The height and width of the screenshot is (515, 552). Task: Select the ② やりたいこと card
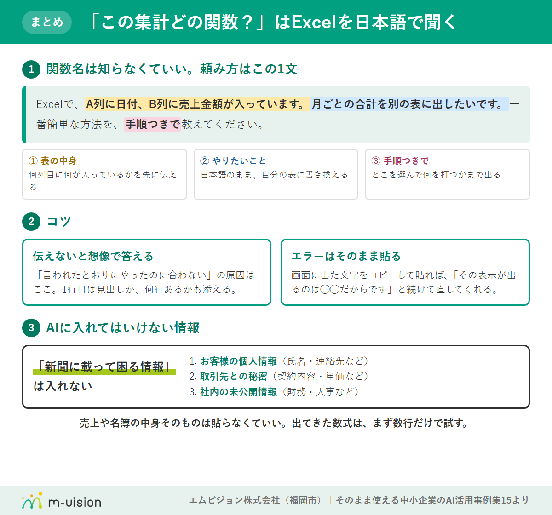pos(276,174)
